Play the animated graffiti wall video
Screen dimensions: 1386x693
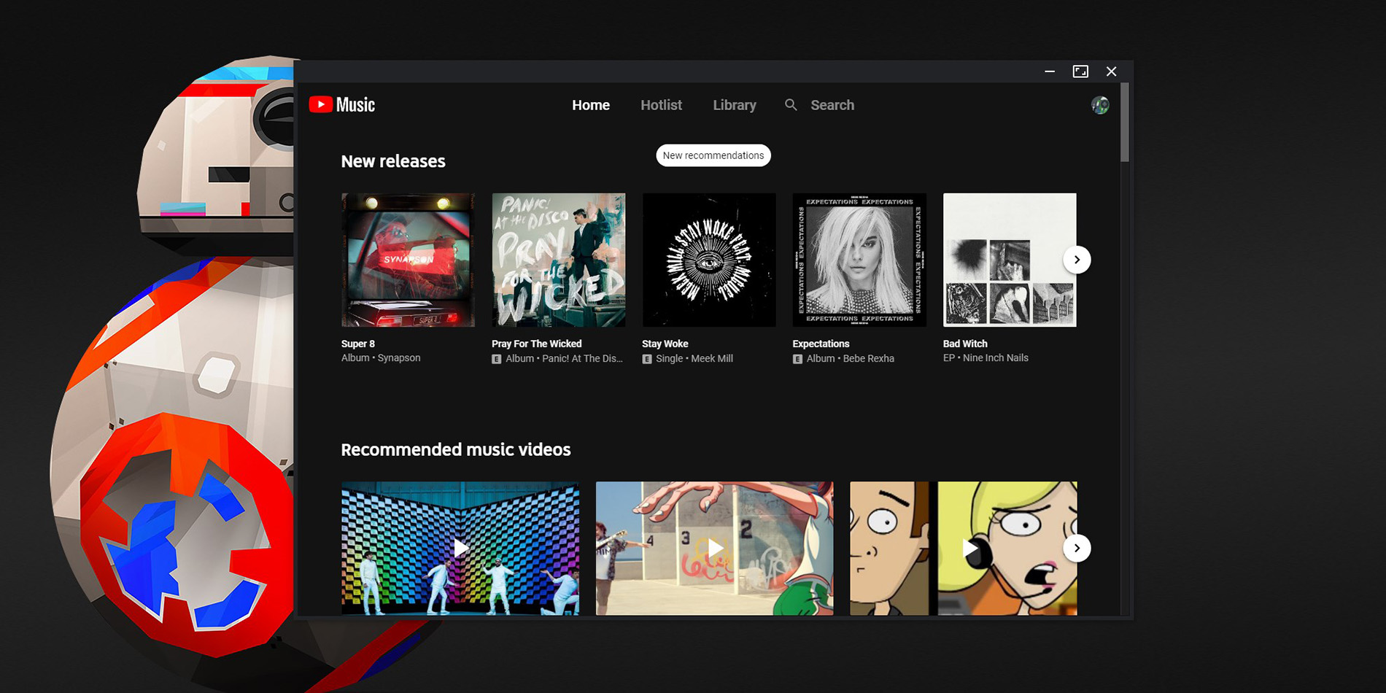click(714, 548)
